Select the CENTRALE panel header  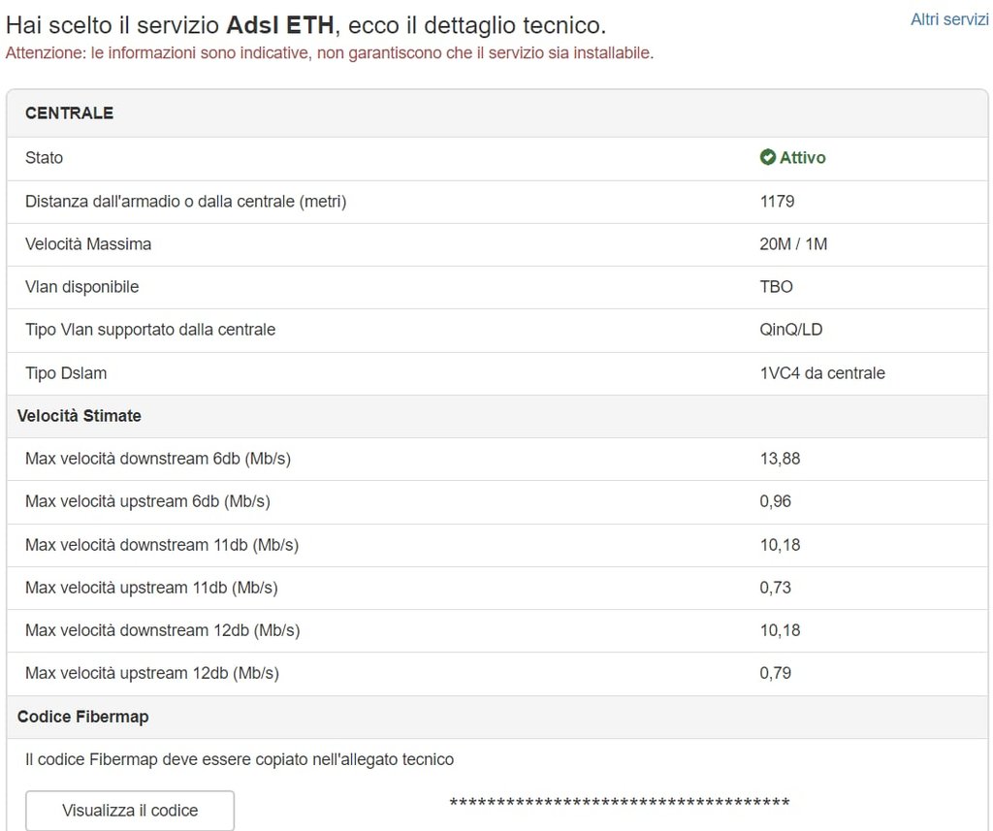pyautogui.click(x=497, y=113)
